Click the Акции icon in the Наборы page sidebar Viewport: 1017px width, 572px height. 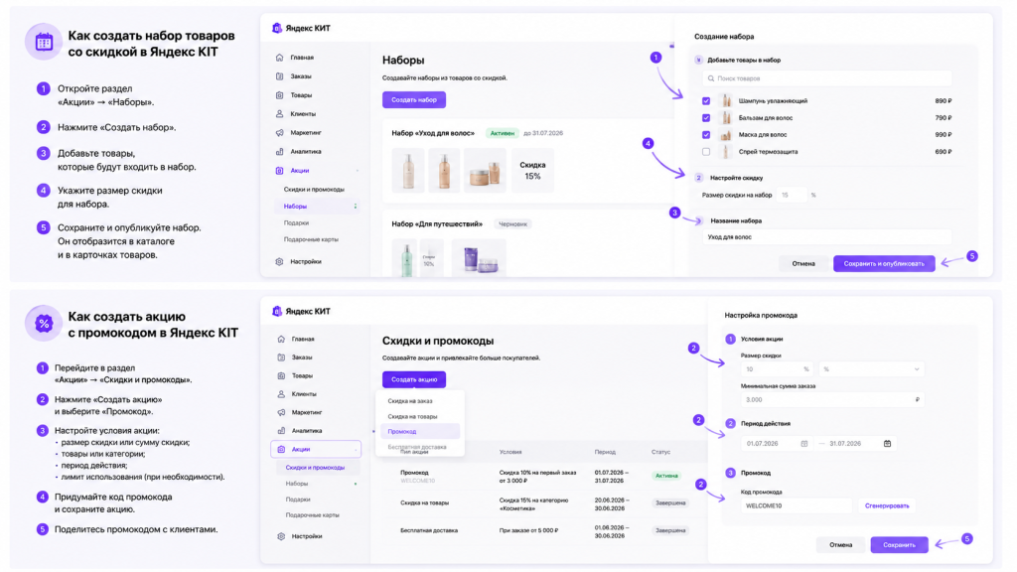click(x=279, y=171)
